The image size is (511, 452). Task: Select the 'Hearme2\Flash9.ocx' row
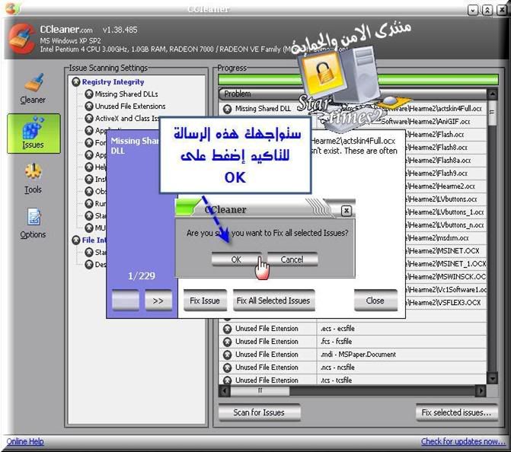point(446,173)
